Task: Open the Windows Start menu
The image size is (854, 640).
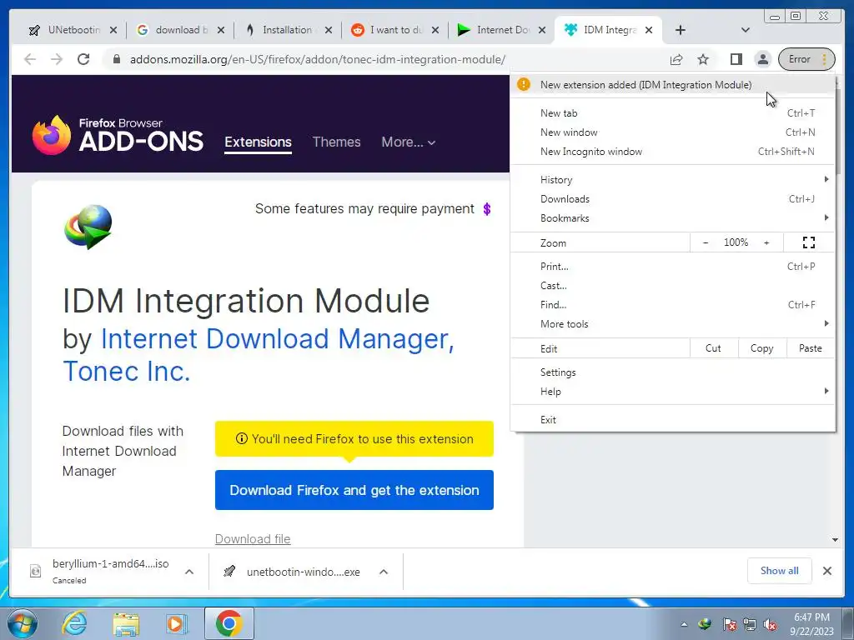Action: (x=23, y=623)
